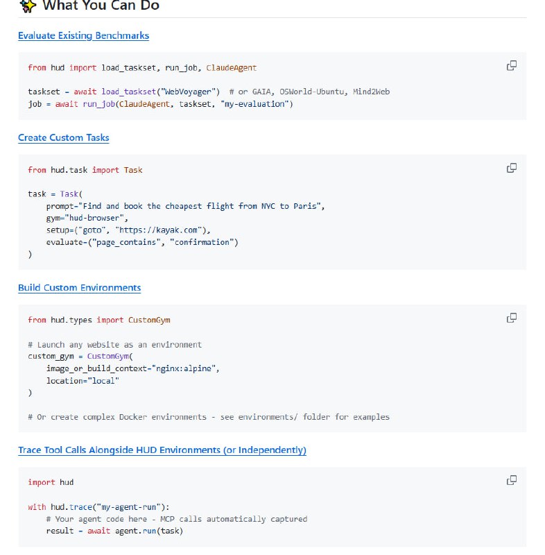This screenshot has width=545, height=555.
Task: Copy the load_taskset evaluation code snippet
Action: pos(511,66)
